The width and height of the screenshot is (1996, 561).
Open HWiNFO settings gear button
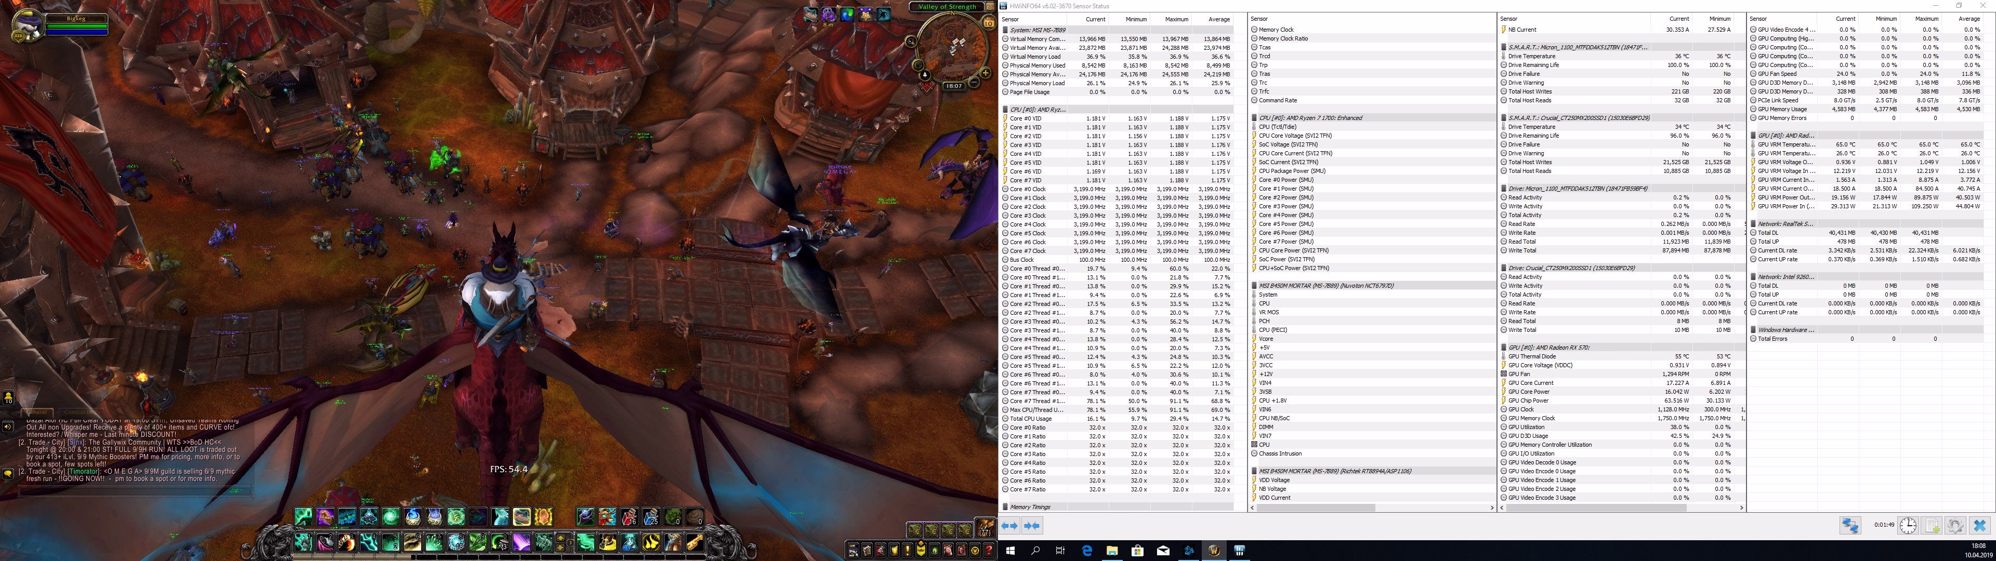[x=1955, y=525]
